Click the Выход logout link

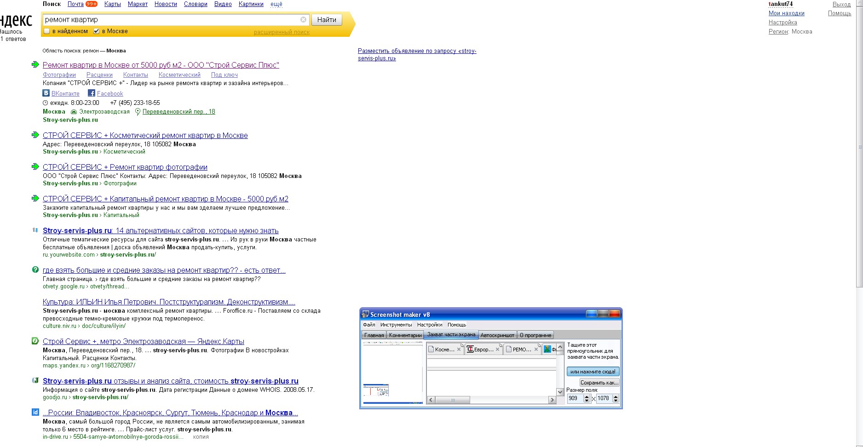pyautogui.click(x=842, y=4)
